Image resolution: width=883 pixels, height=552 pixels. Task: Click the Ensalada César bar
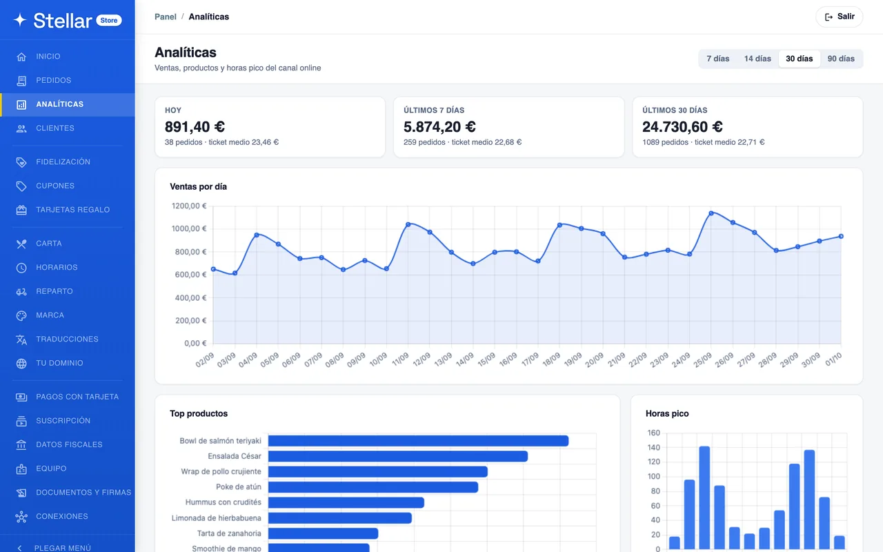pos(398,456)
